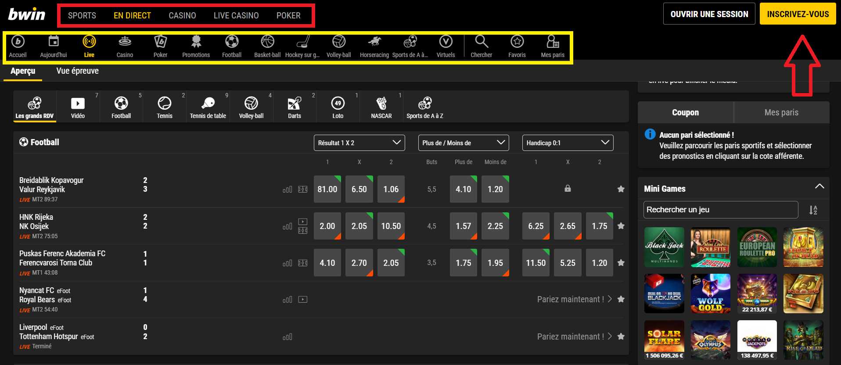Image resolution: width=841 pixels, height=365 pixels.
Task: Select the Loto sport tab
Action: coord(338,107)
